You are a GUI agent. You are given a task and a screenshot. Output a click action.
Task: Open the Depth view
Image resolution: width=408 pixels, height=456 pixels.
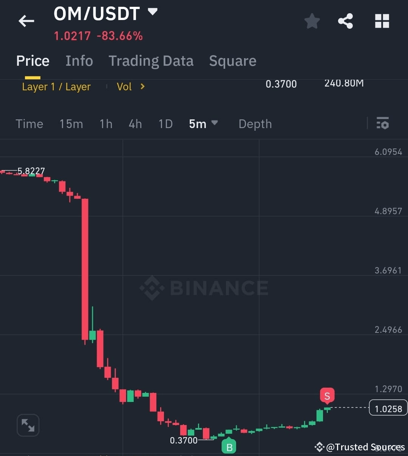click(255, 124)
